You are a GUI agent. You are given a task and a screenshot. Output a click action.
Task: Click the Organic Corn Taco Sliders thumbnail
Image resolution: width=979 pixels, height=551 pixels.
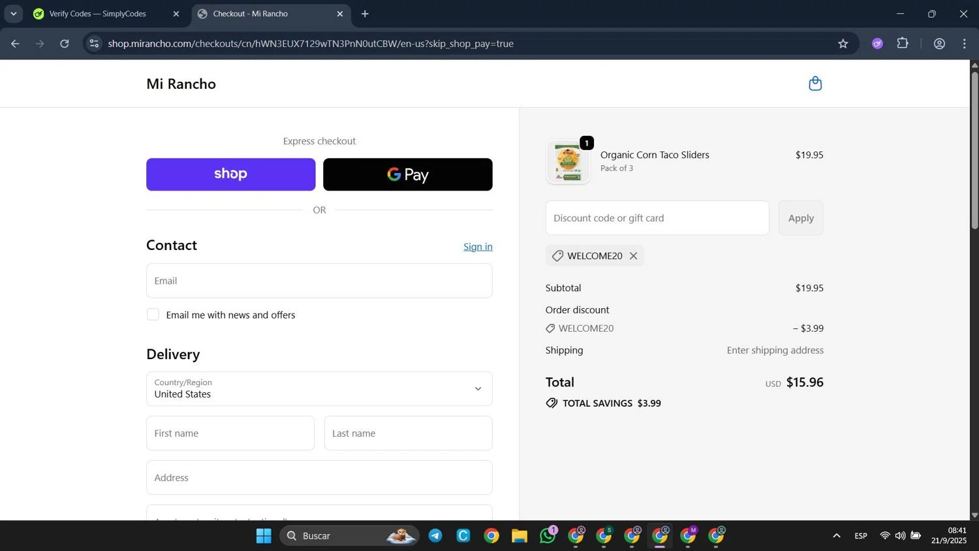568,162
